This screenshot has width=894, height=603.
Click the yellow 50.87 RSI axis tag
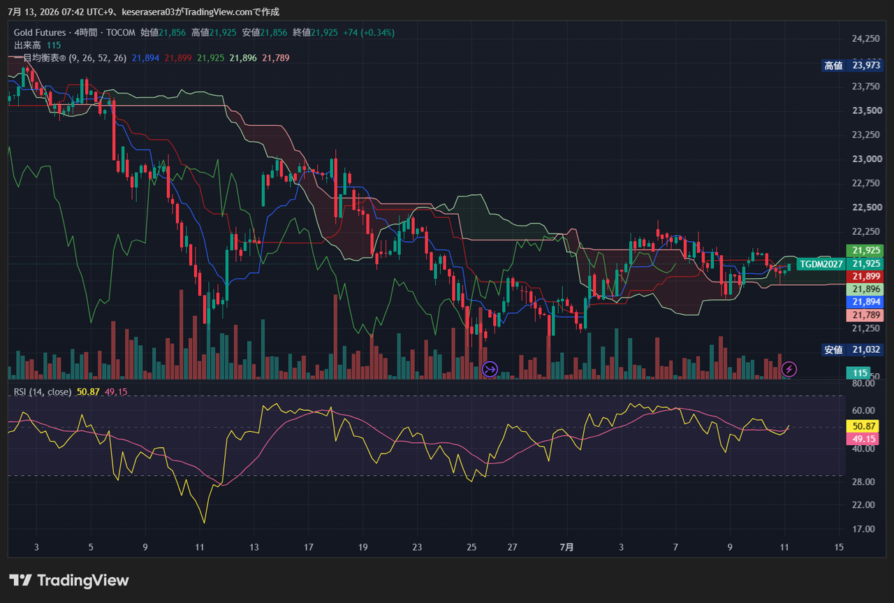coord(862,426)
